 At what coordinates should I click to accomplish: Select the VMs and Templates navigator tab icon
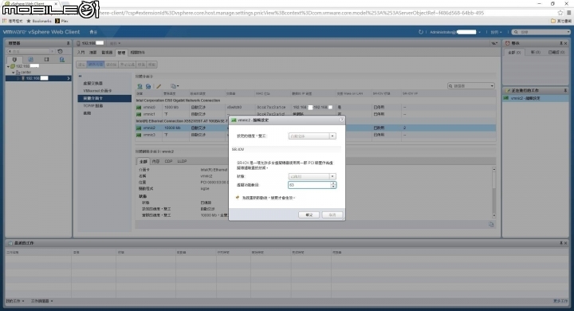click(30, 59)
